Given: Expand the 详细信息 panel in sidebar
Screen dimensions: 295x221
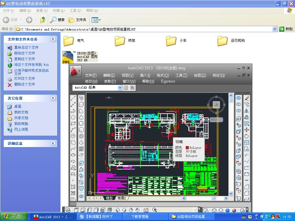Looking at the screenshot, I should click(53, 143).
